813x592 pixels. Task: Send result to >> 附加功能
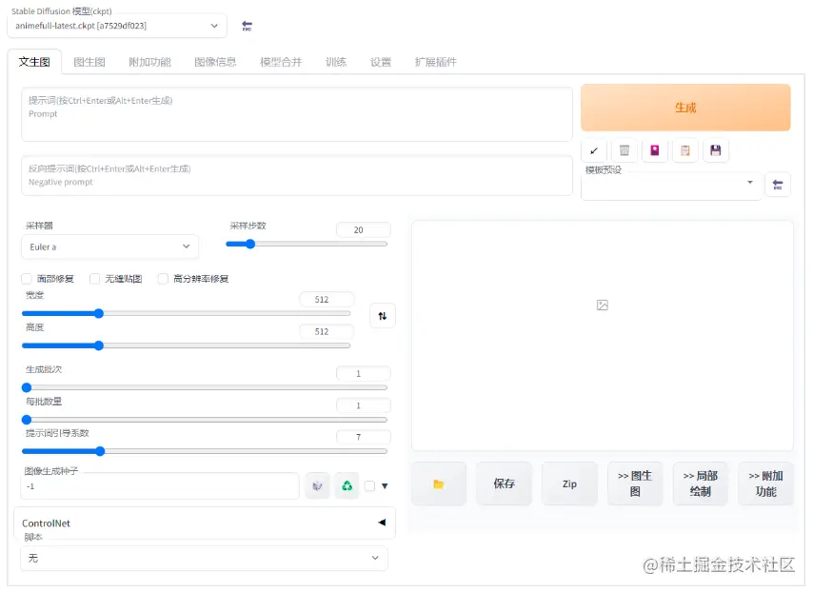[x=765, y=483]
